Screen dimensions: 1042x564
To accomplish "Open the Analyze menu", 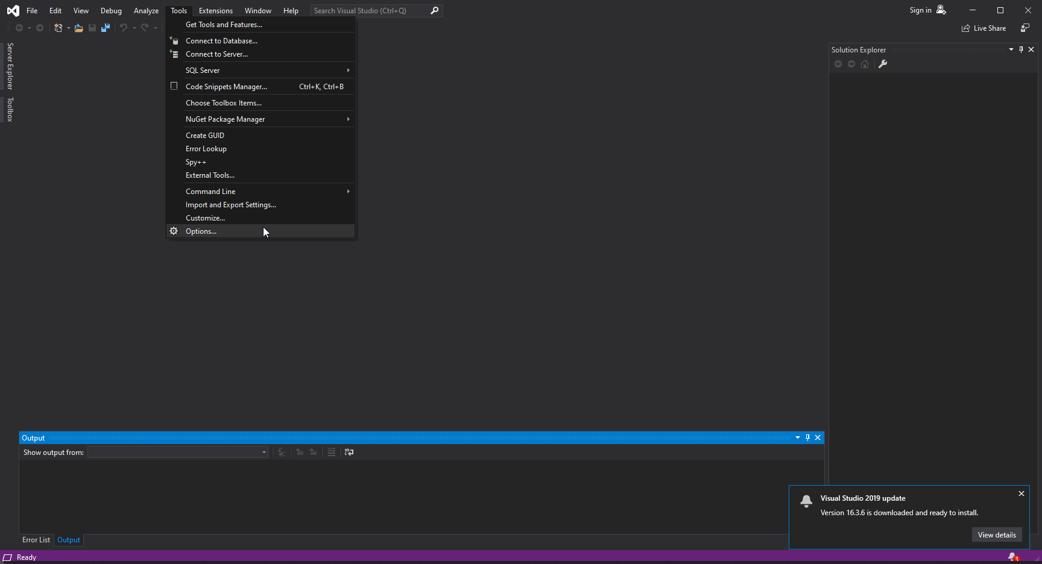I will (146, 11).
